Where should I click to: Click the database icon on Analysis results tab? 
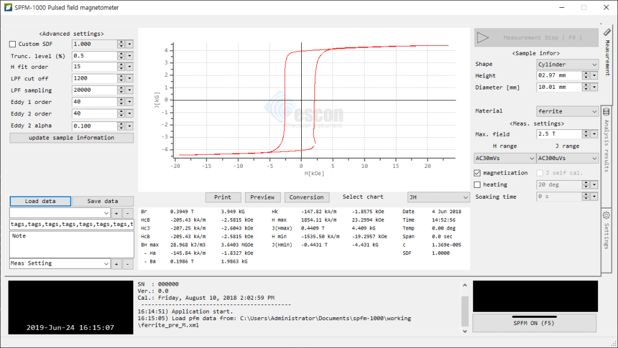(607, 112)
